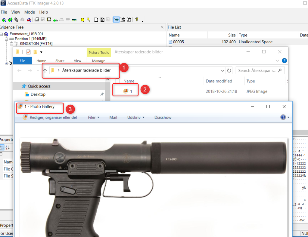Open the Filer dropdown in Photo Gallery
The height and width of the screenshot is (237, 308).
coord(93,117)
